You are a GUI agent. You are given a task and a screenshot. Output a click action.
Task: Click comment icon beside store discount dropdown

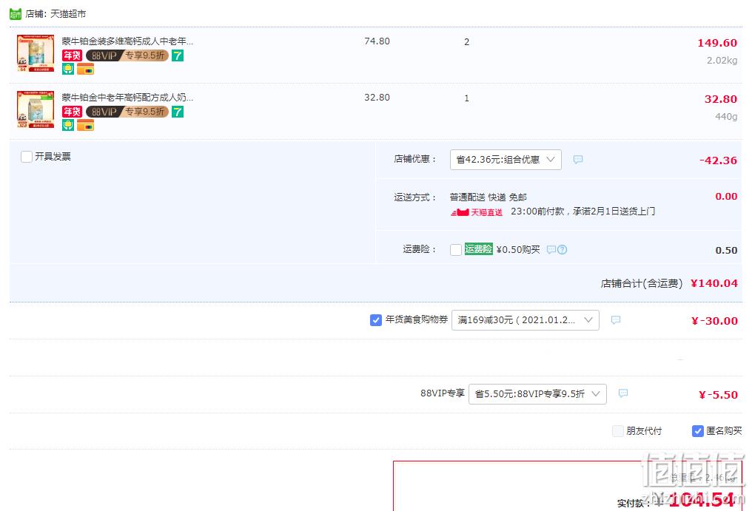578,159
